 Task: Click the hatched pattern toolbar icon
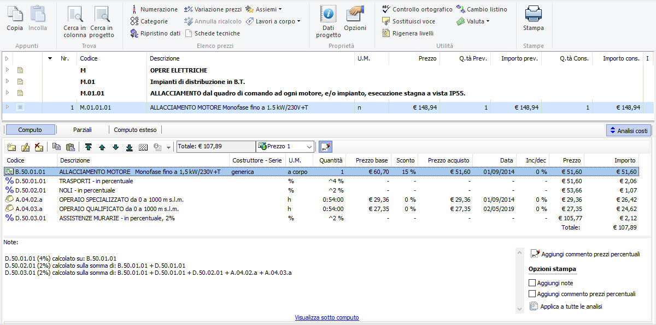143,147
